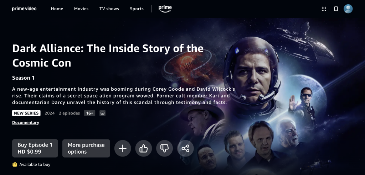This screenshot has height=175, width=365.
Task: Open the apps grid menu icon
Action: pyautogui.click(x=324, y=9)
